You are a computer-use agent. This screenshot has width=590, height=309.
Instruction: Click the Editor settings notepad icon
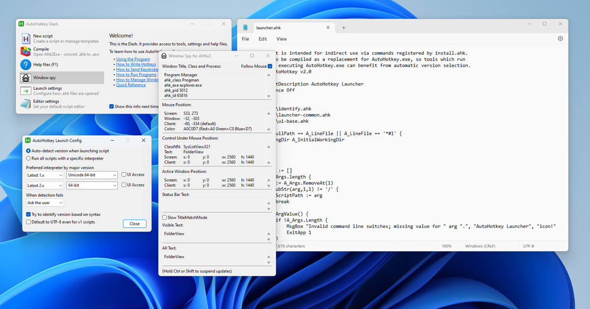[26, 104]
